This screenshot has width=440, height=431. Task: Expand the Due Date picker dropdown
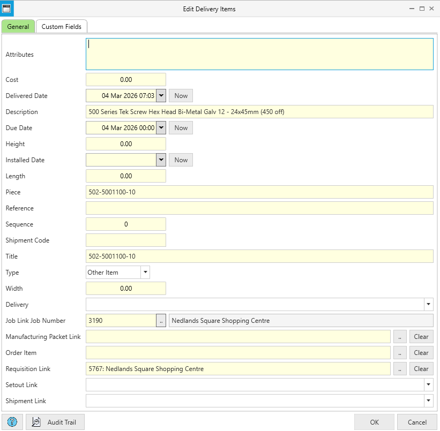(x=161, y=128)
